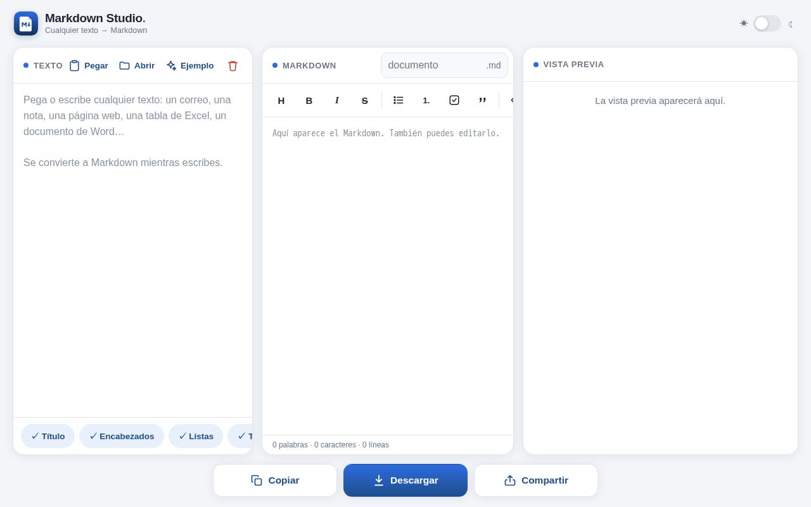
Task: Click the word and character count status
Action: click(331, 445)
